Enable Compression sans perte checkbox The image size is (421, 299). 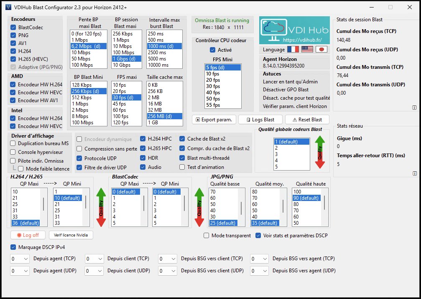tap(79, 149)
